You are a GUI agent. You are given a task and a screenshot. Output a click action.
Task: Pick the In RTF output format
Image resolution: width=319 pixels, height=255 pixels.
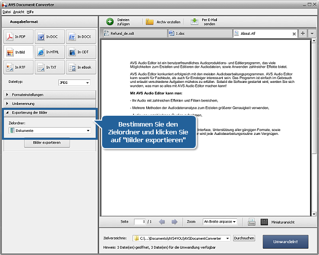click(x=18, y=67)
